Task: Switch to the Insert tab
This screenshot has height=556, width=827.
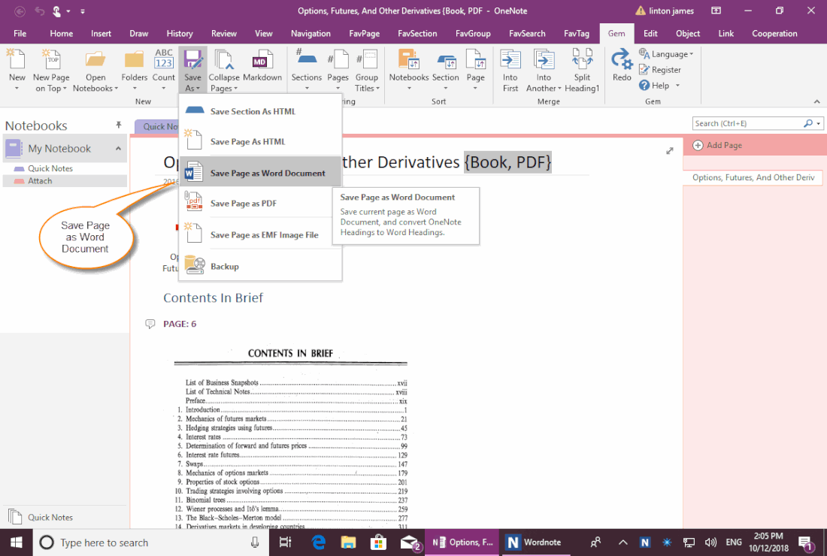Action: tap(101, 33)
